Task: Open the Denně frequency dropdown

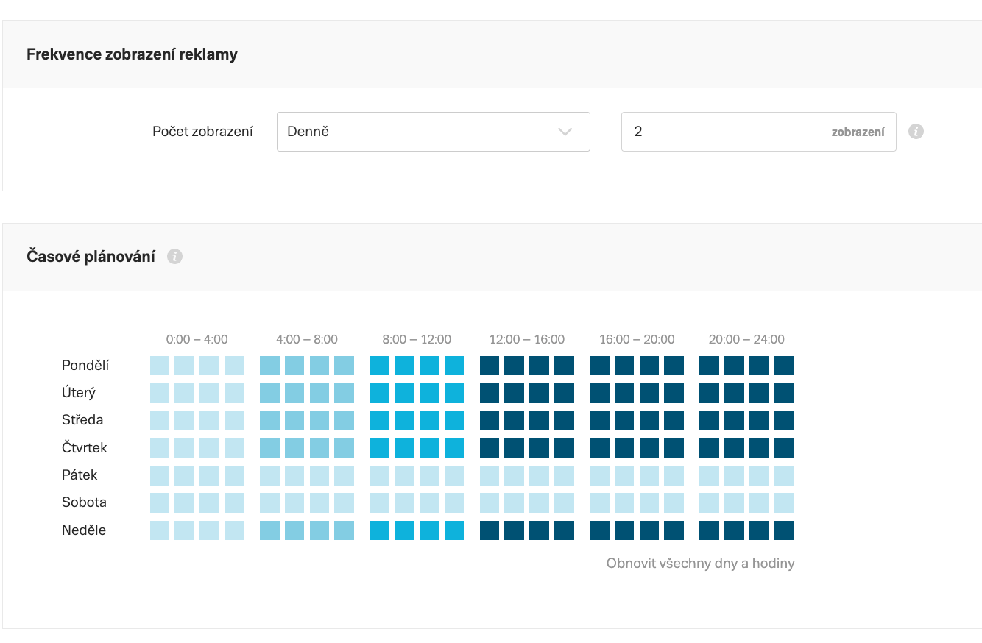Action: (433, 132)
